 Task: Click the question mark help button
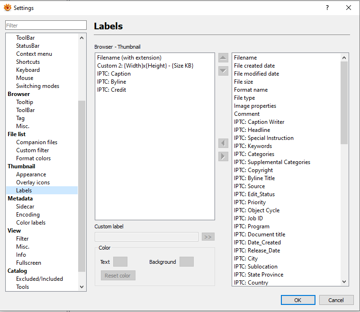click(327, 8)
